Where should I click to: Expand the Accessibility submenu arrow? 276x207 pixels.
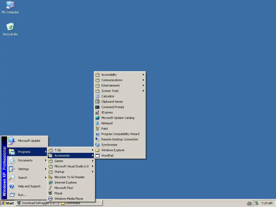tap(143, 75)
